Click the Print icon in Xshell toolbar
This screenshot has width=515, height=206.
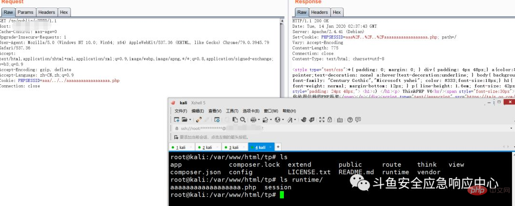pos(253,119)
